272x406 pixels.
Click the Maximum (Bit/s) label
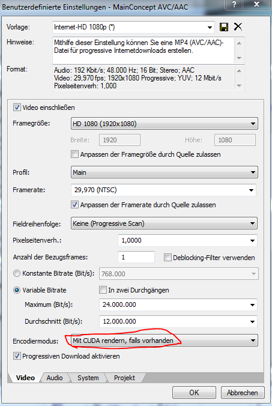(49, 304)
